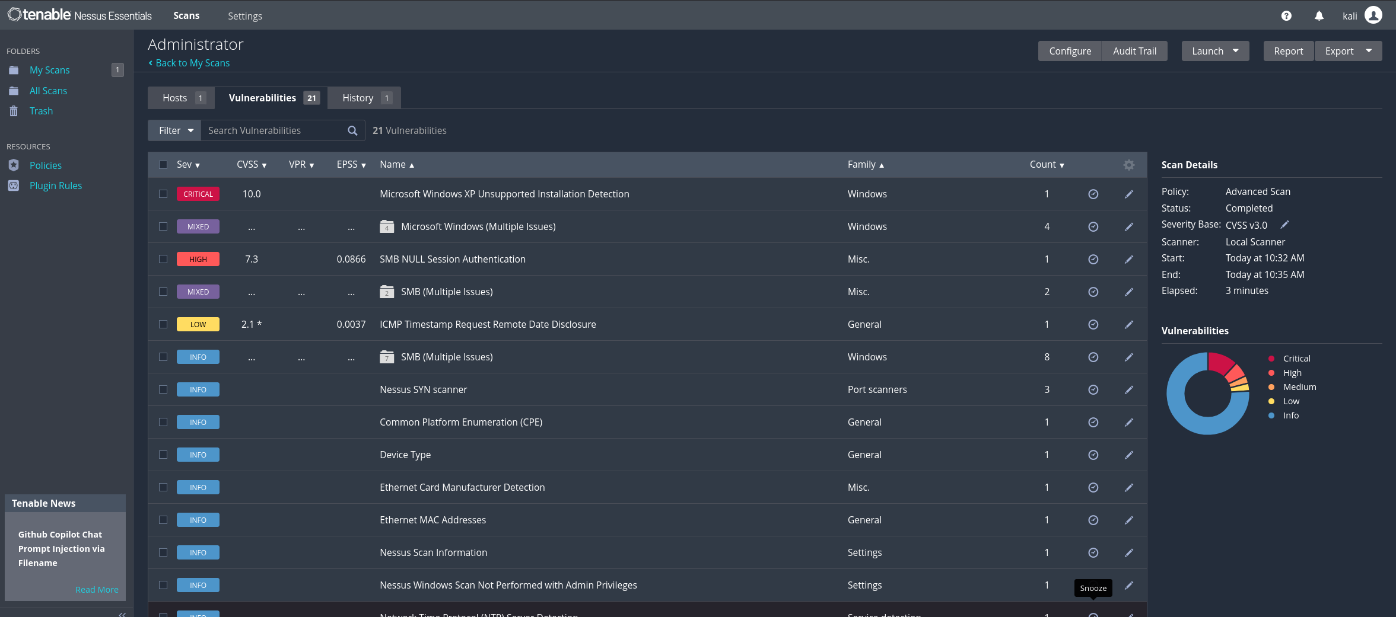Focus the Search Vulnerabilities field
The height and width of the screenshot is (617, 1396).
274,130
